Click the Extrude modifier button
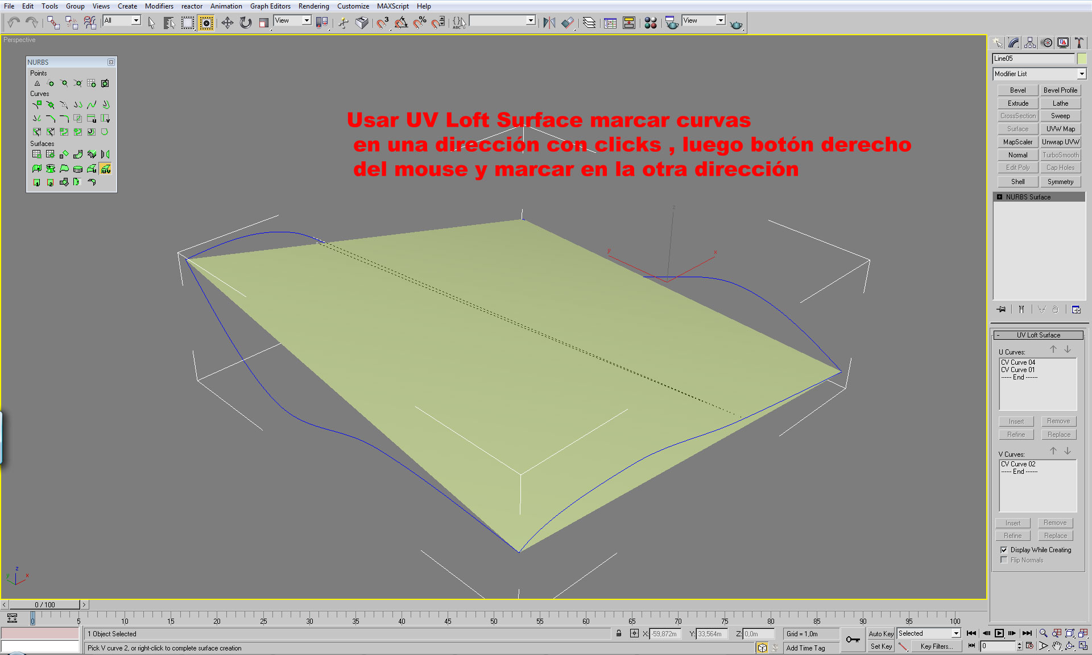This screenshot has width=1092, height=655. point(1017,103)
